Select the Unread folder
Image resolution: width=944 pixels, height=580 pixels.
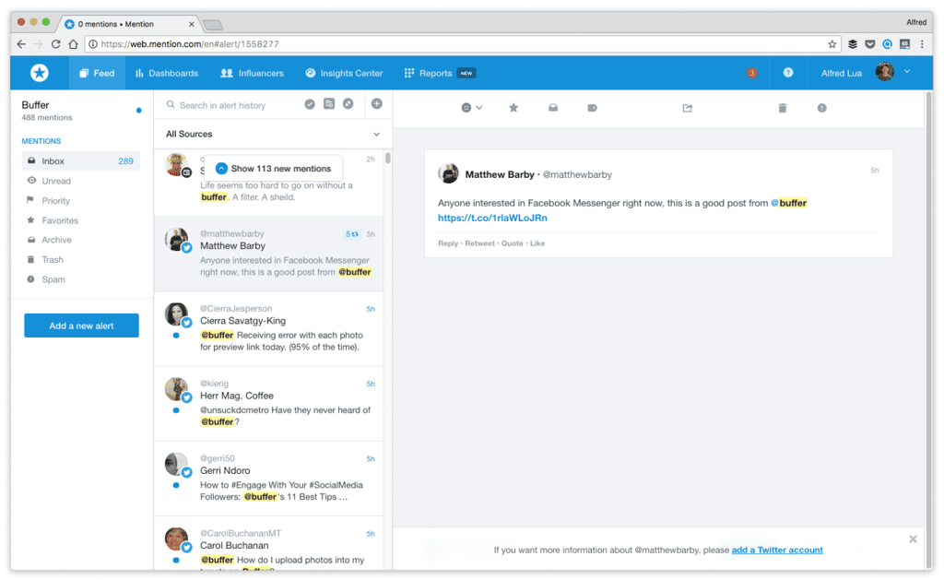click(x=81, y=181)
